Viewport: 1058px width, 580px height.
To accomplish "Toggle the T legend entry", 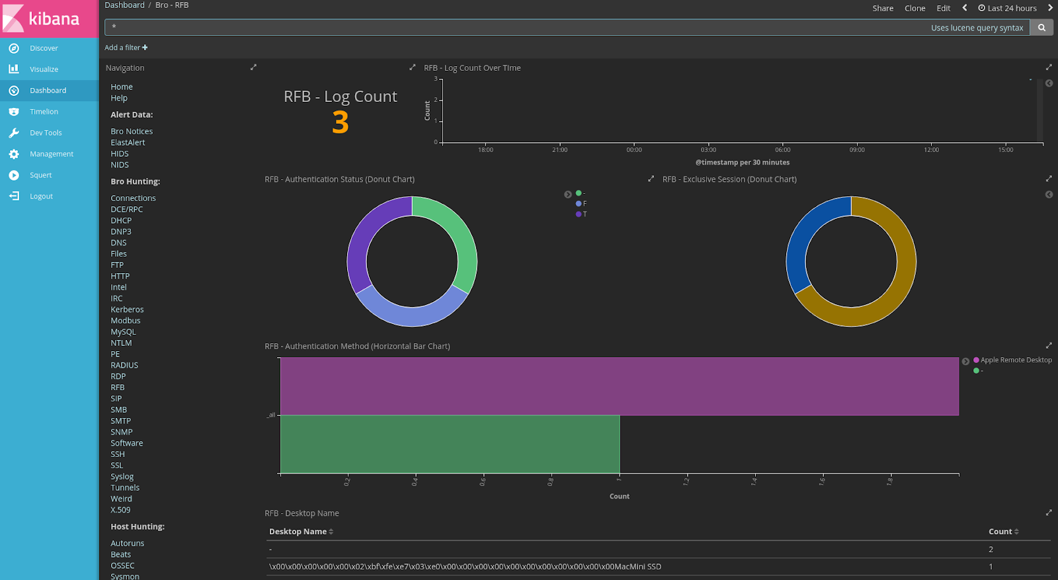I will [x=581, y=214].
